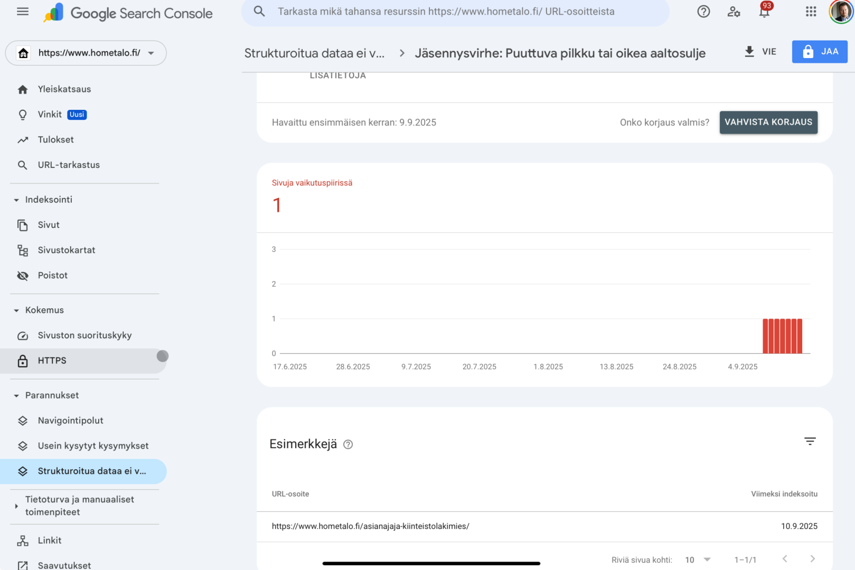Image resolution: width=855 pixels, height=570 pixels.
Task: Click the URL inspection search field
Action: click(x=455, y=12)
